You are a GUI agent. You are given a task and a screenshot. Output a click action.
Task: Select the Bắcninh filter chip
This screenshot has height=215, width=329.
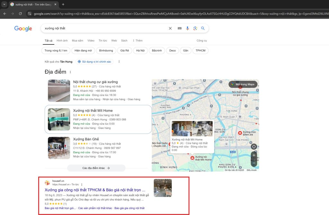click(157, 51)
